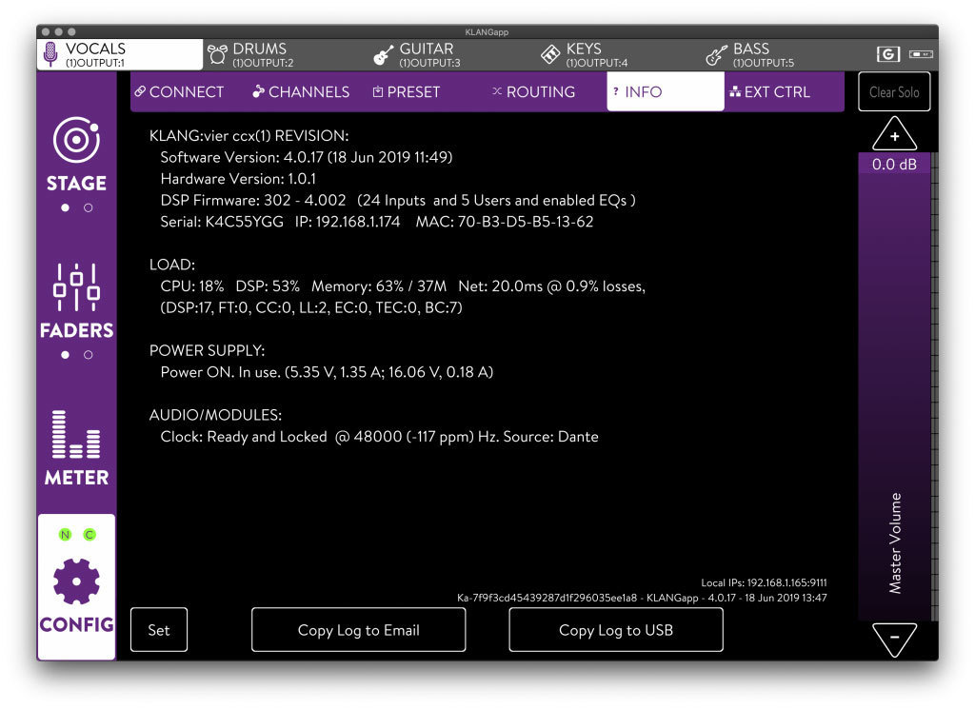Viewport: 975px width, 709px height.
Task: Click the Set button
Action: [x=159, y=630]
